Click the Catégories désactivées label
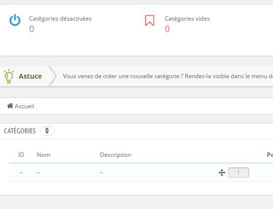This screenshot has height=209, width=273. point(60,19)
